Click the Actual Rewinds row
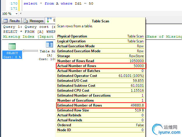Screen dimensions: 182x137 (100, 120)
